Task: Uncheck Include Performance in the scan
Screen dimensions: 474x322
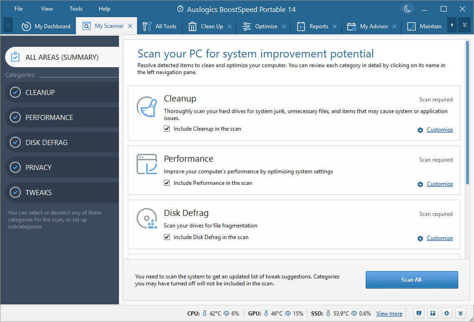Action: 167,183
